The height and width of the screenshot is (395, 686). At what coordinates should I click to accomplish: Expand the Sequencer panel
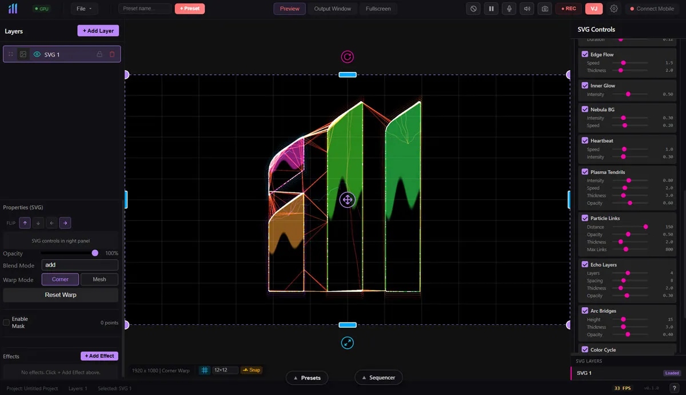coord(378,377)
